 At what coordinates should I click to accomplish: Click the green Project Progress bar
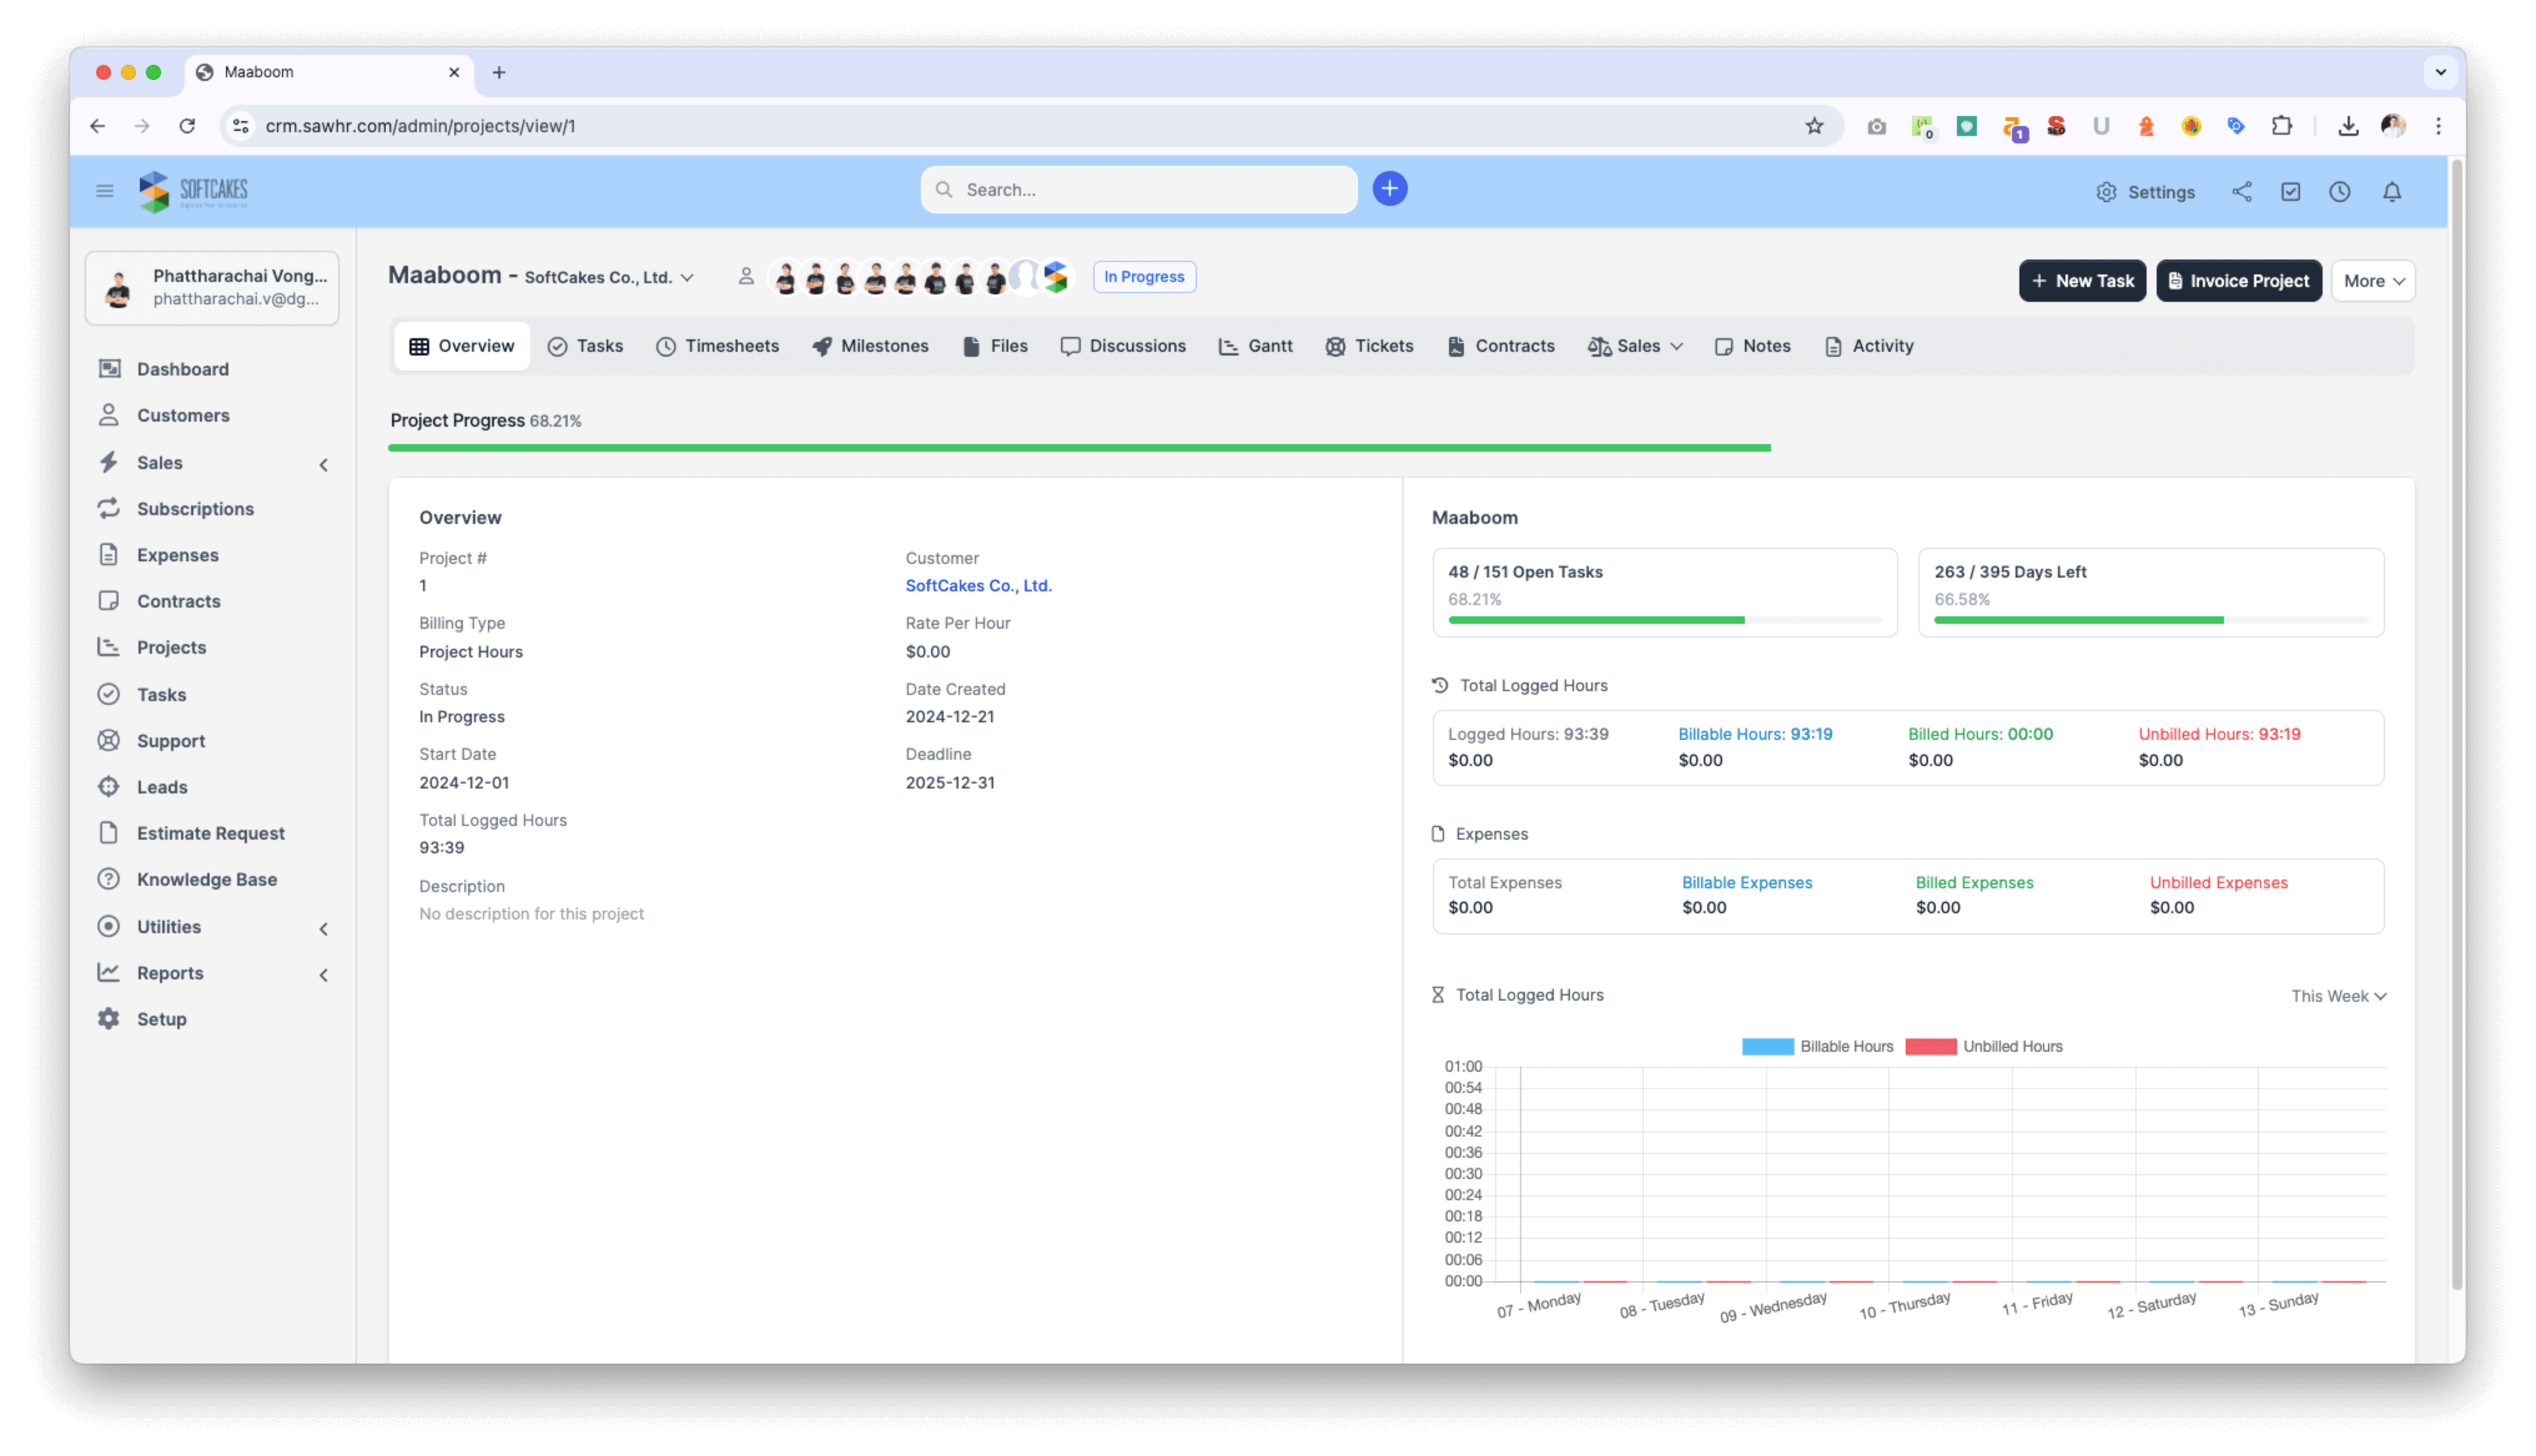coord(1079,448)
